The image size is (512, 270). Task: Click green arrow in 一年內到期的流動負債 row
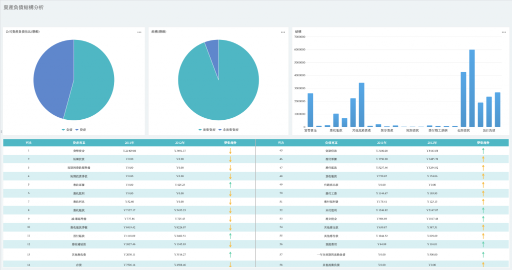click(x=483, y=255)
